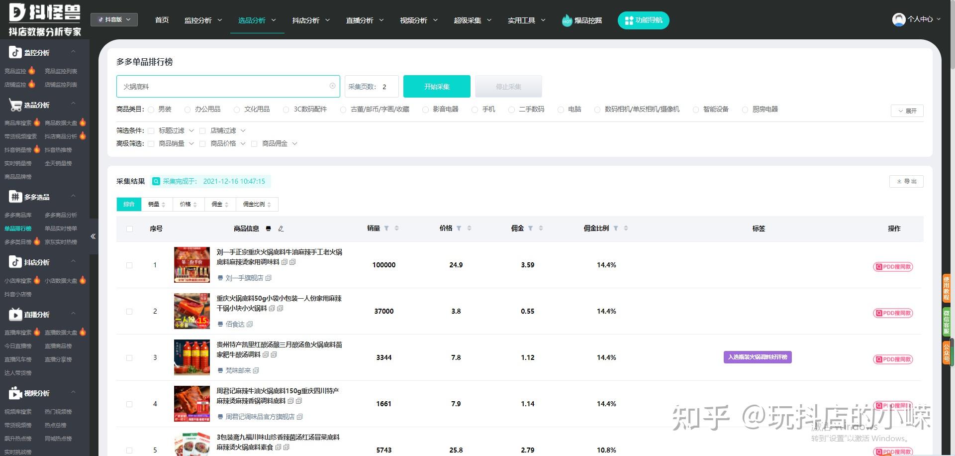955x456 pixels.
Task: Click the search keyword input field
Action: click(228, 87)
